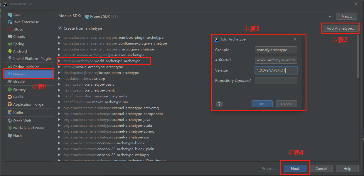Select the cocoon-22-archetype-block-plain archetype
Image resolution: width=364 pixels, height=176 pixels.
109,149
